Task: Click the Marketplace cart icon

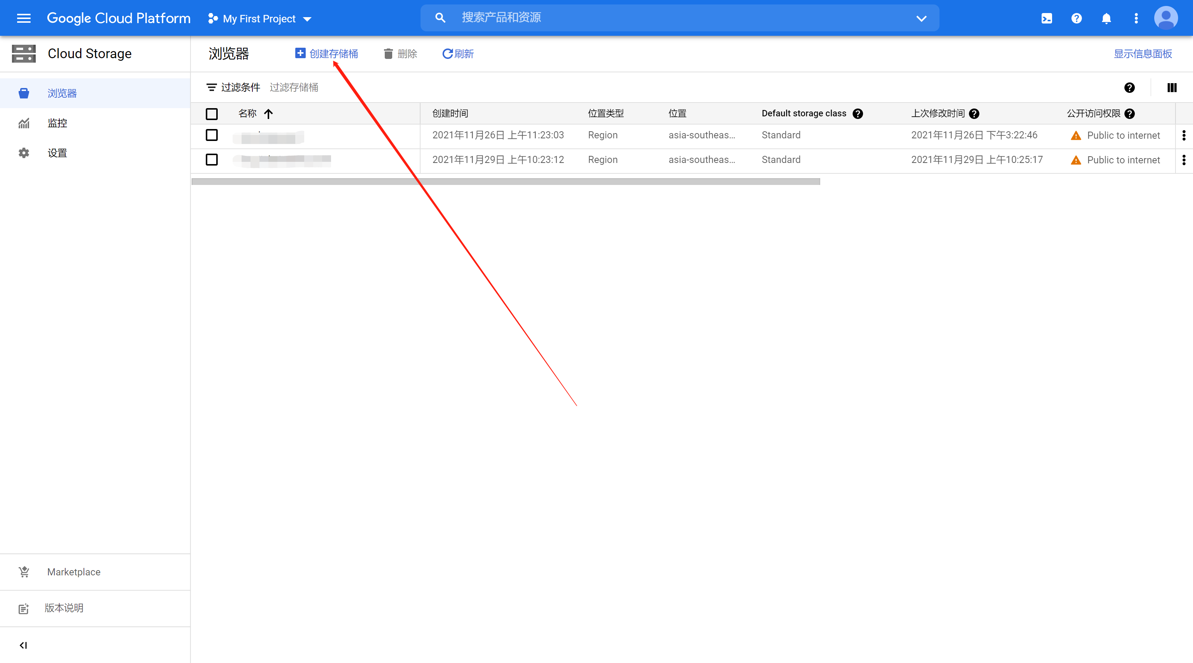Action: pyautogui.click(x=23, y=572)
